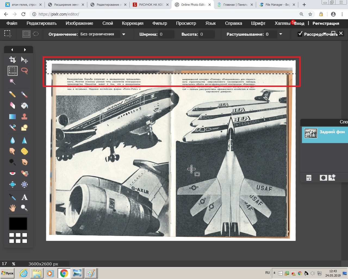348x279 pixels.
Task: Select the red Lasso tool
Action: pos(24,71)
